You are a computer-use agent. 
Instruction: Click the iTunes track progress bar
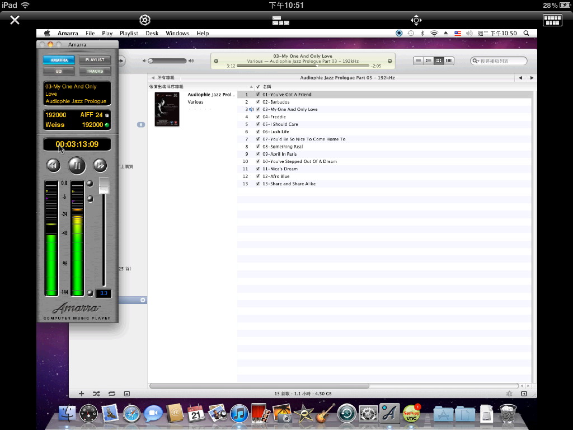[x=303, y=66]
